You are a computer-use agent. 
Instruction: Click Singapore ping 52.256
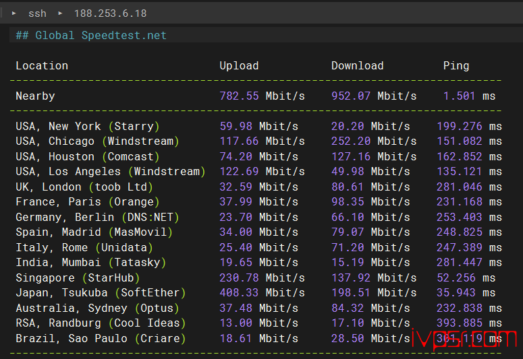(x=456, y=278)
